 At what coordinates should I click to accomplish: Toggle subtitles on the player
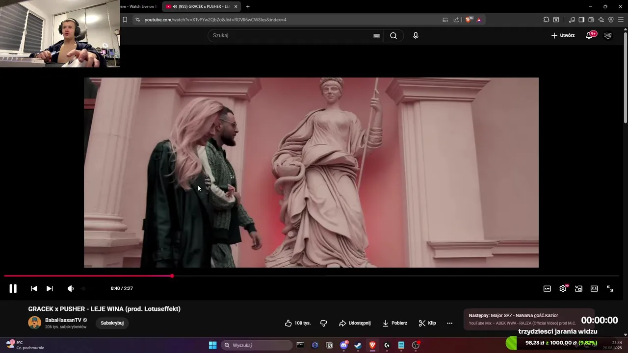click(x=547, y=289)
